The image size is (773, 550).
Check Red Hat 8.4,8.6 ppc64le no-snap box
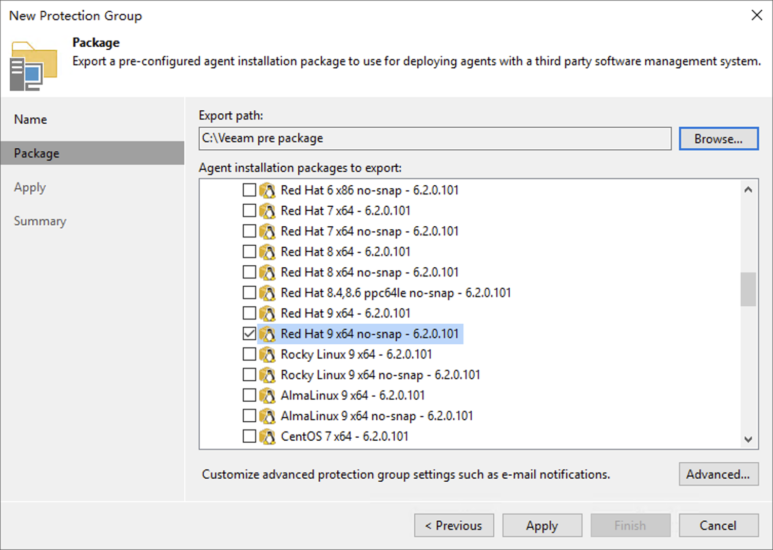249,292
